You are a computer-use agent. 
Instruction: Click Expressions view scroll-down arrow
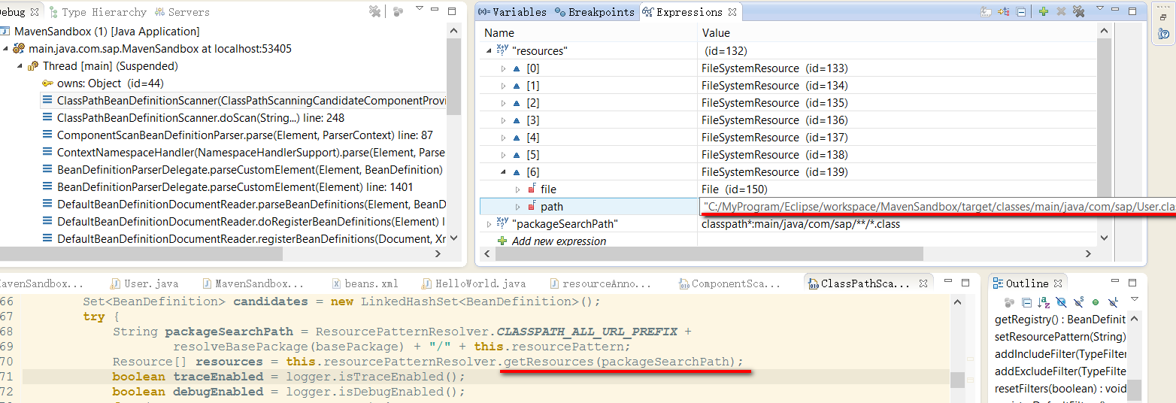click(1104, 237)
